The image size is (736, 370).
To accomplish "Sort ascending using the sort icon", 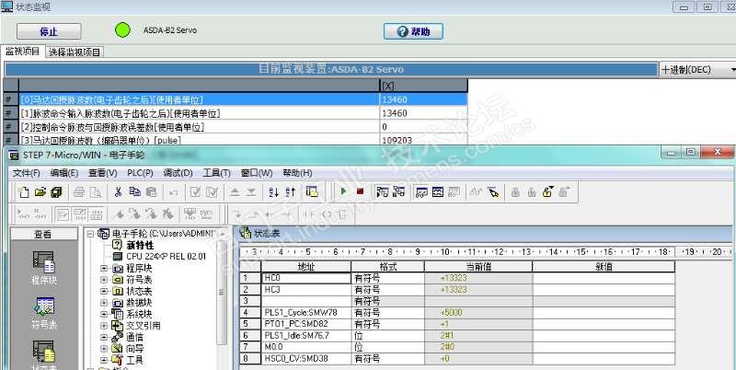I will [273, 191].
